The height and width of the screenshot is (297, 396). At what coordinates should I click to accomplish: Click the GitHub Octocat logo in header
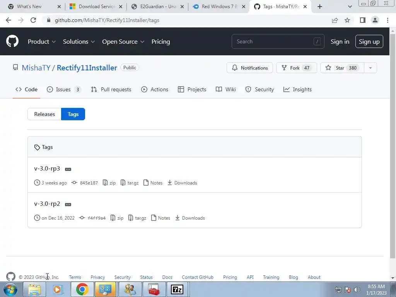coord(12,41)
